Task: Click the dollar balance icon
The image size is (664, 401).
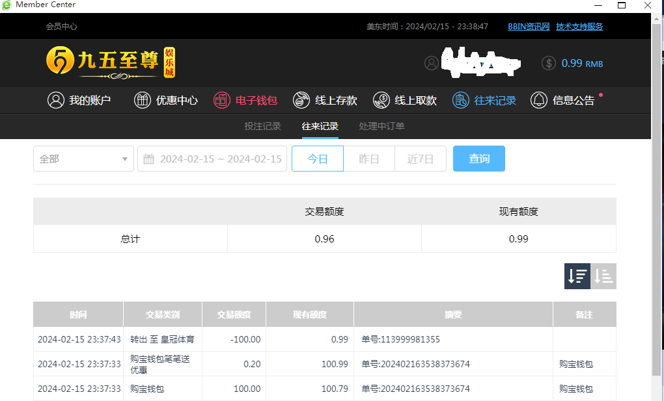Action: 549,63
